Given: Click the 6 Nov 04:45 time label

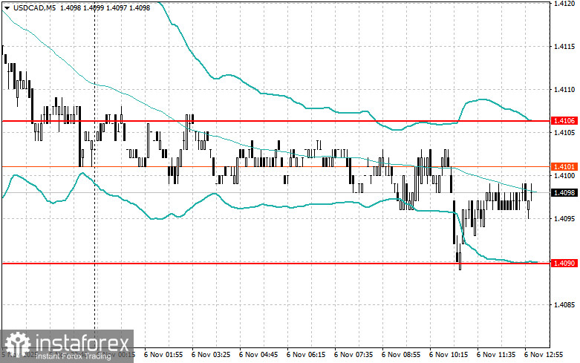Looking at the screenshot, I should click(258, 355).
